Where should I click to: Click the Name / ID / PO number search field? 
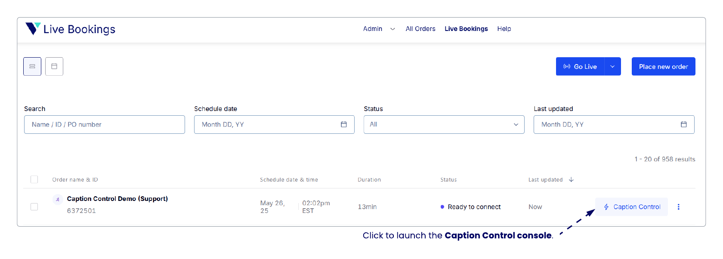pos(105,124)
